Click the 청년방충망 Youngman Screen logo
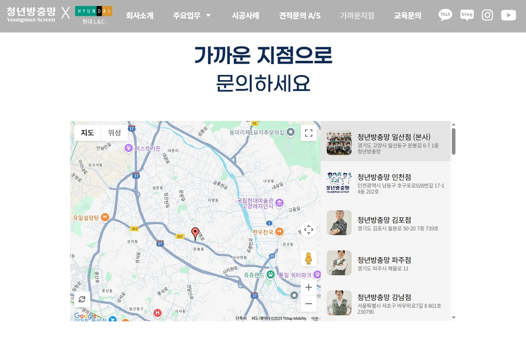Viewport: 526px width, 361px height. (x=31, y=14)
